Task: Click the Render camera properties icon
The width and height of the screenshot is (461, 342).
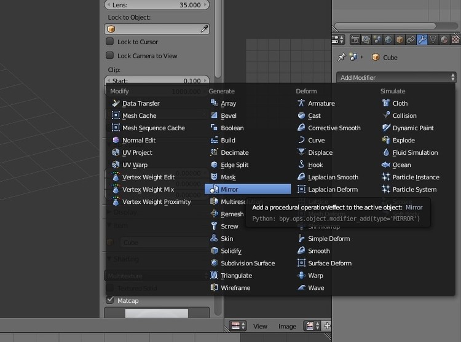Action: (x=355, y=40)
